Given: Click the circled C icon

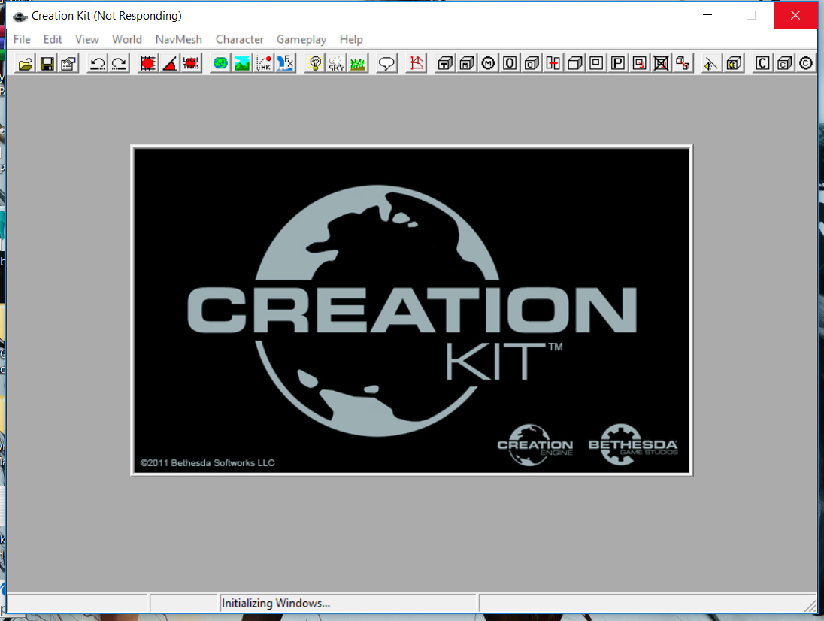Looking at the screenshot, I should [x=806, y=64].
